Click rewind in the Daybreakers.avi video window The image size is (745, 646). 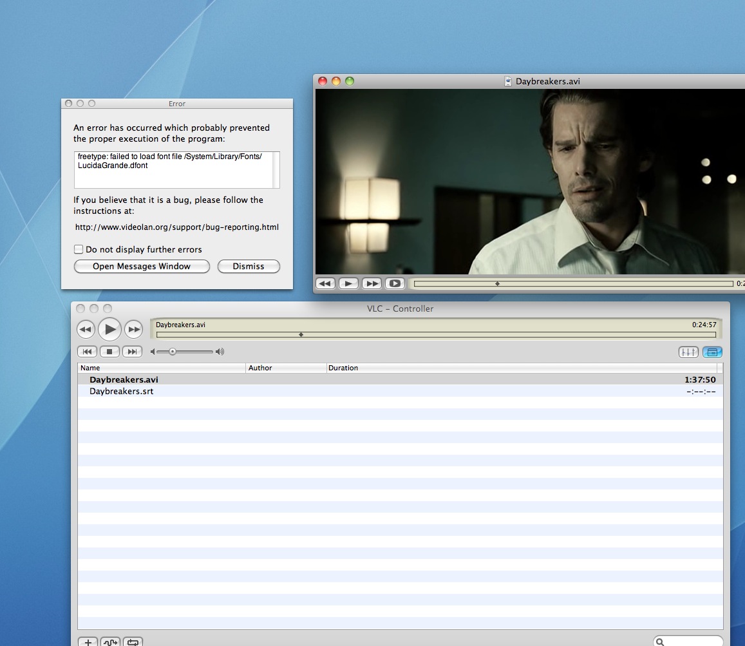pyautogui.click(x=325, y=284)
